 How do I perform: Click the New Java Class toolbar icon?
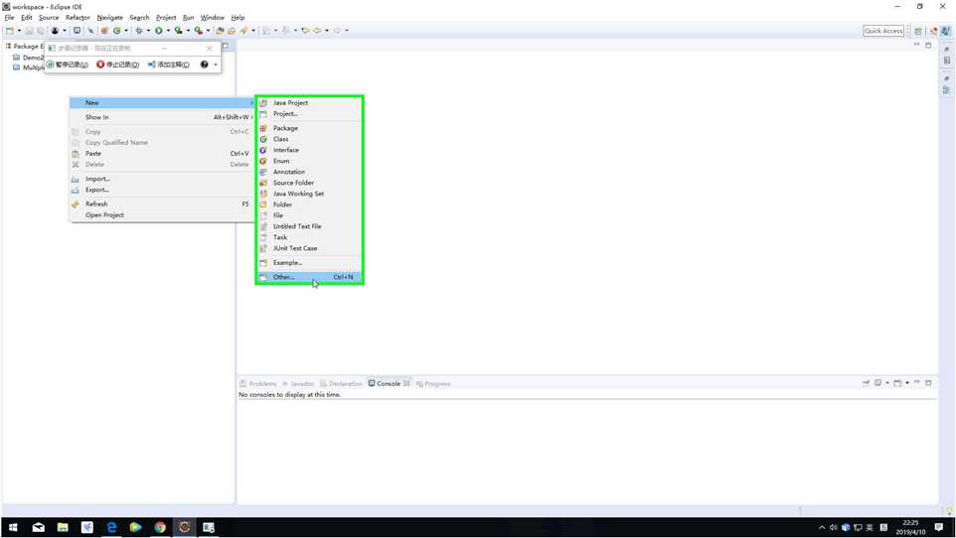click(116, 31)
